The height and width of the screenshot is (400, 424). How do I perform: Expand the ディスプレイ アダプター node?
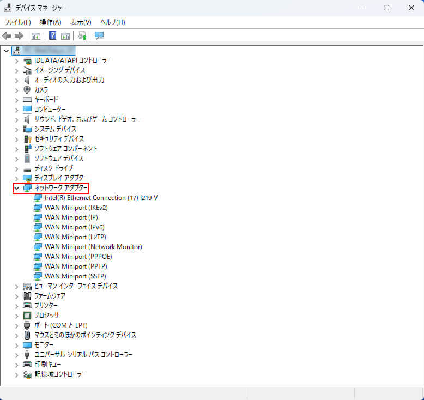click(17, 178)
